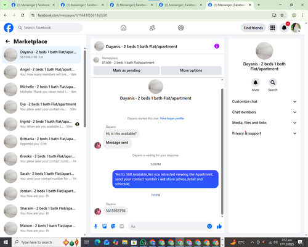Open Ingrid conversation in list
Image resolution: width=308 pixels, height=247 pixels.
tap(42, 124)
